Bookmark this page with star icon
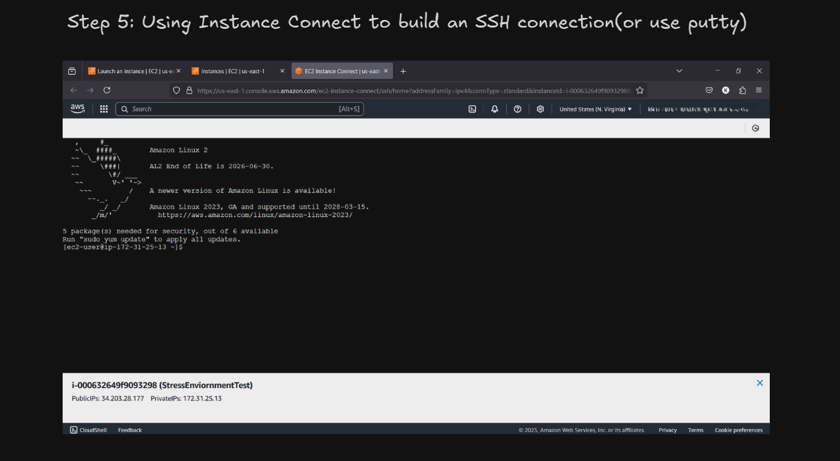The image size is (840, 461). [640, 90]
